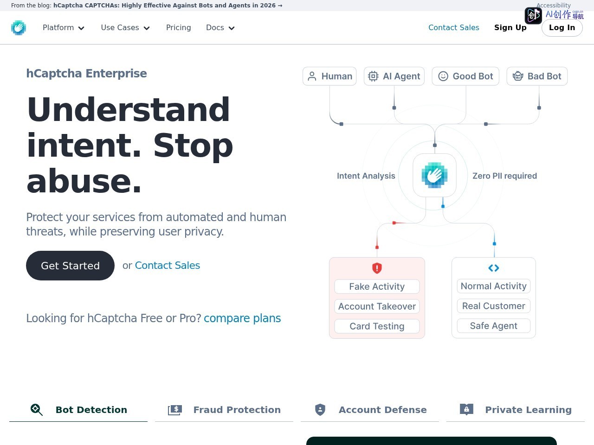Image resolution: width=594 pixels, height=445 pixels.
Task: Click the AI创作 navigation overlay icon
Action: pos(533,16)
